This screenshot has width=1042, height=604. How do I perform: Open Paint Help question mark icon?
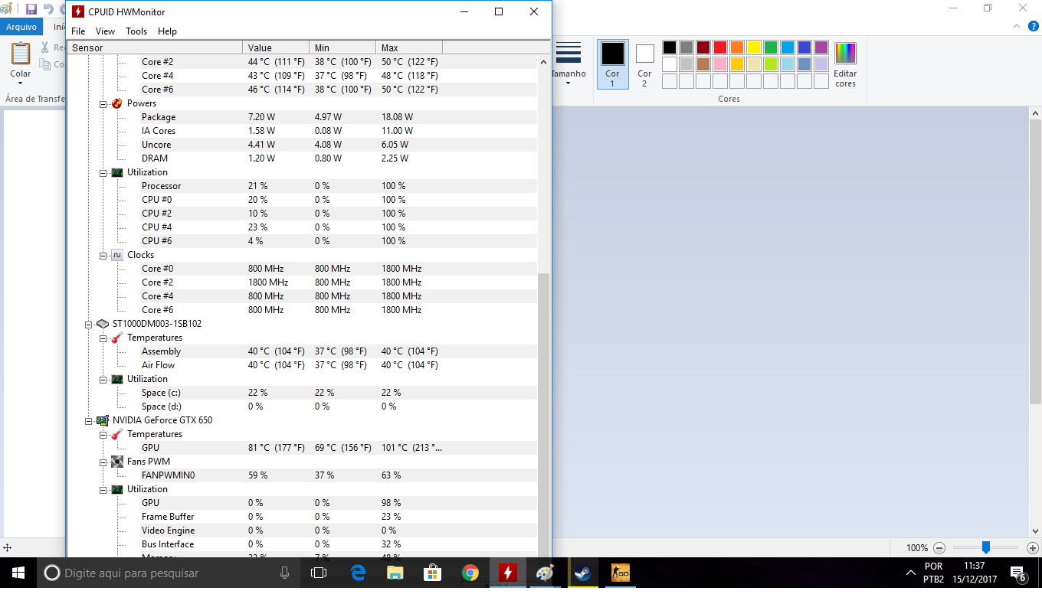[x=1032, y=26]
